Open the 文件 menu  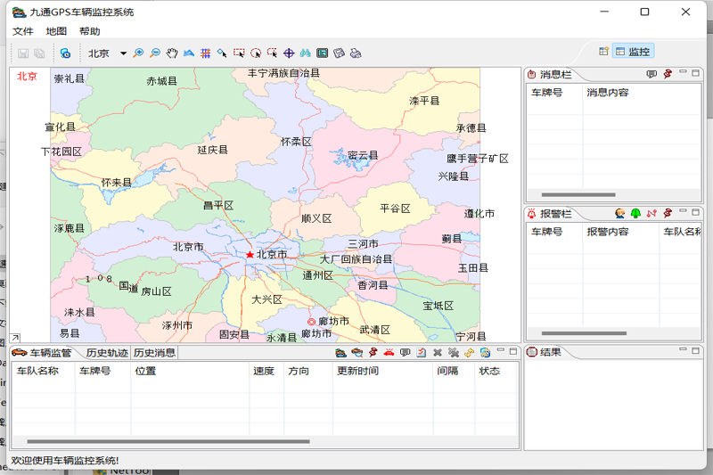23,31
